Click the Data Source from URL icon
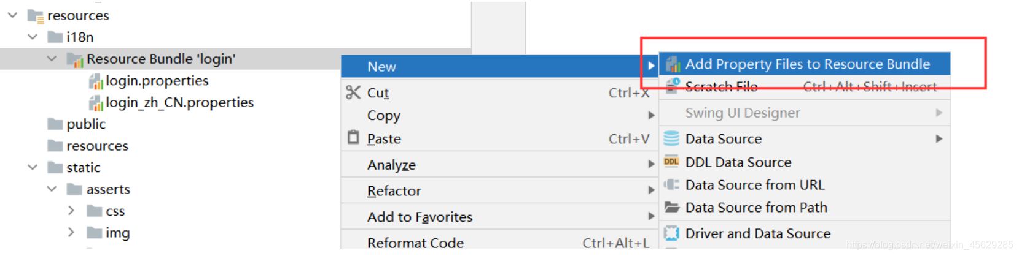The height and width of the screenshot is (256, 1019). 672,185
